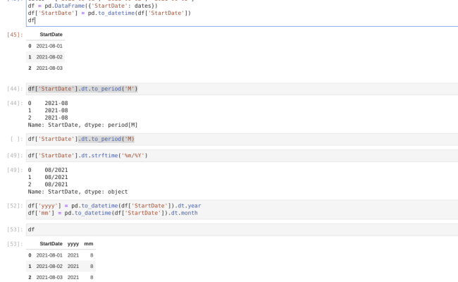The image size is (458, 282).
Task: Click the [52]: prompt label
Action: (15, 206)
